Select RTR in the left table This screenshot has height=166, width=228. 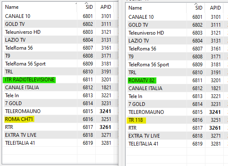point(9,127)
